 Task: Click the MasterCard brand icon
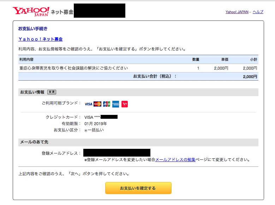(97, 104)
